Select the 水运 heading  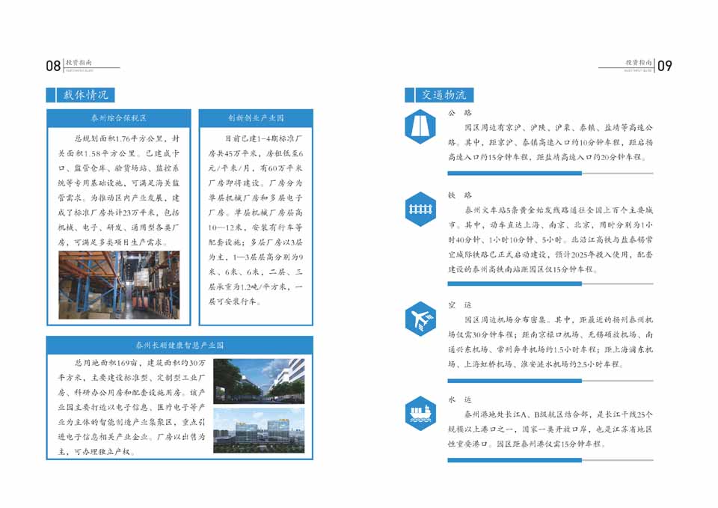point(460,400)
